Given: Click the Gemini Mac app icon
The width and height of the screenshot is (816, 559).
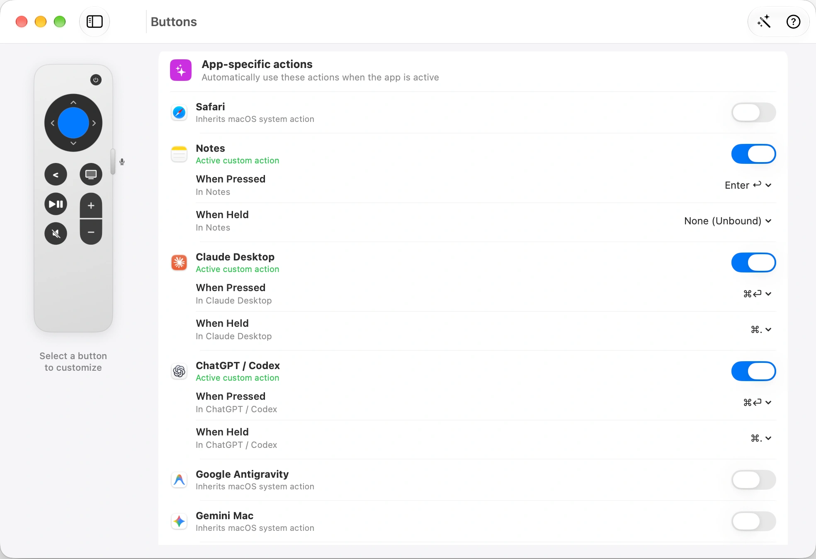Looking at the screenshot, I should pyautogui.click(x=179, y=521).
